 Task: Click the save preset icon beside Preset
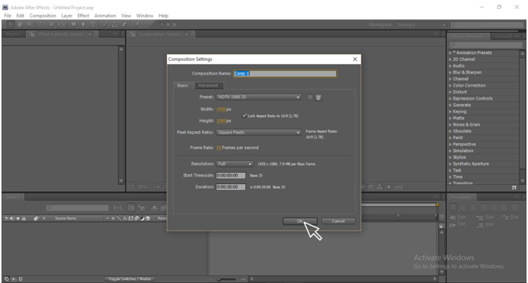click(310, 97)
